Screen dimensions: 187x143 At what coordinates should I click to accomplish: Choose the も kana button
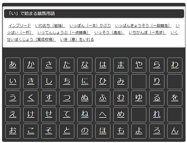coord(121,131)
